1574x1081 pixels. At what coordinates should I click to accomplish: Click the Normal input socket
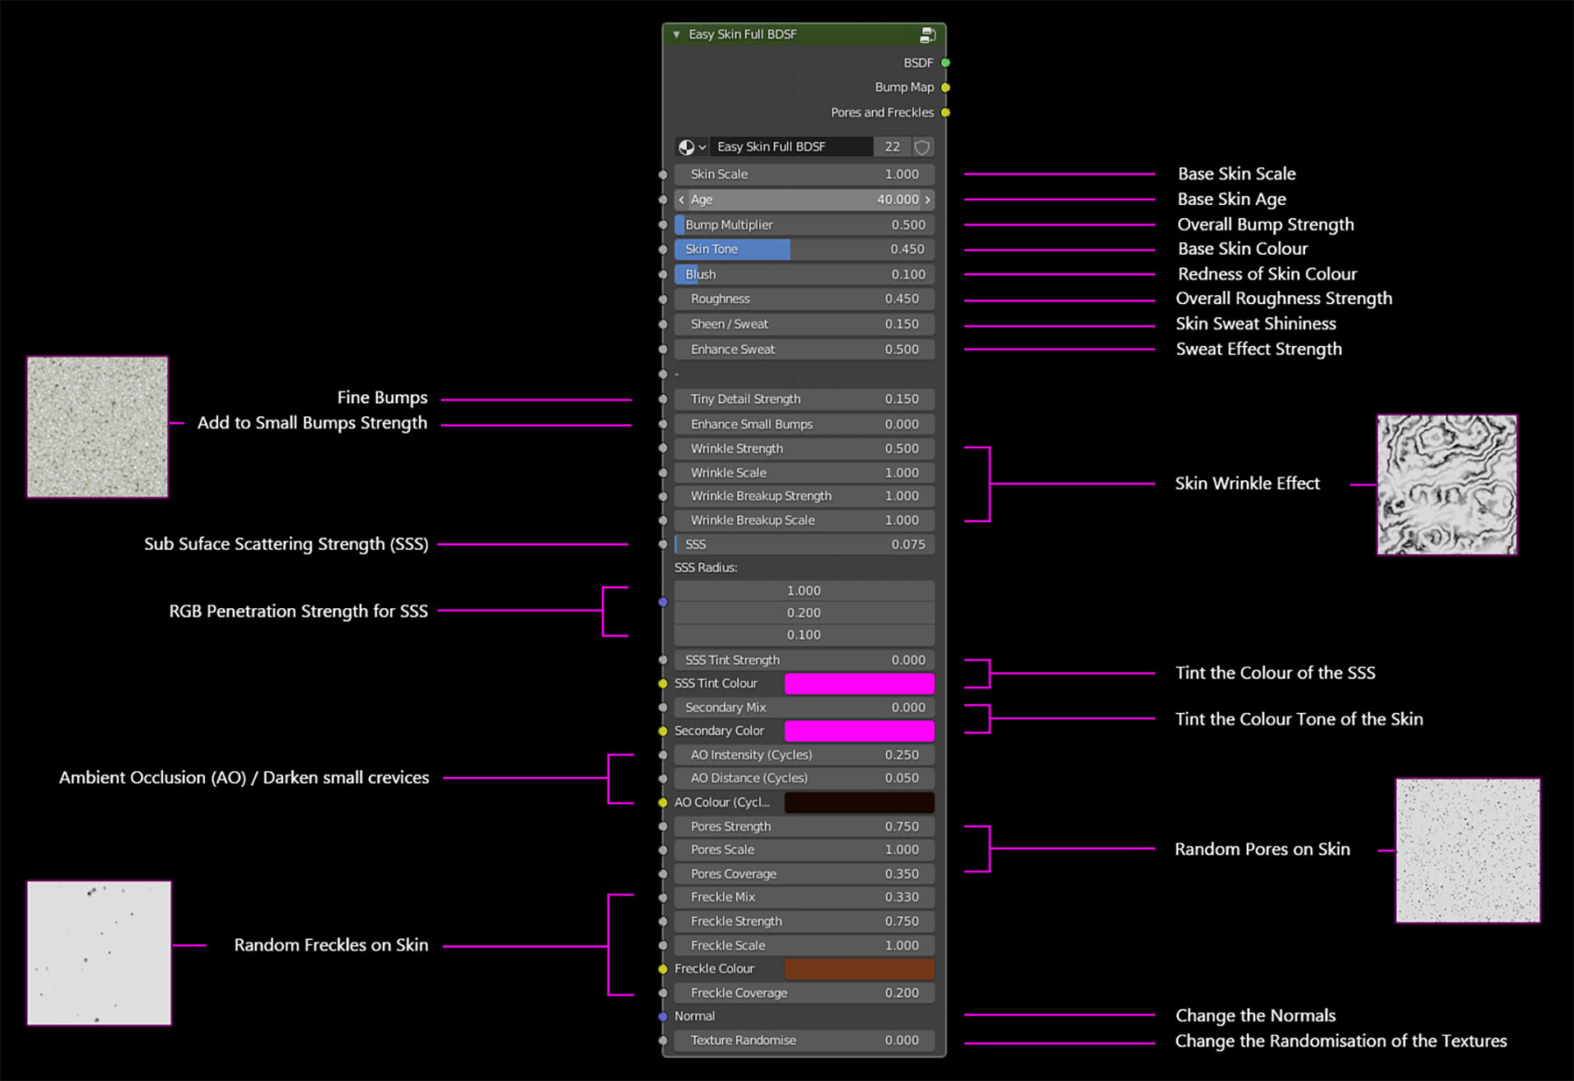(662, 1017)
